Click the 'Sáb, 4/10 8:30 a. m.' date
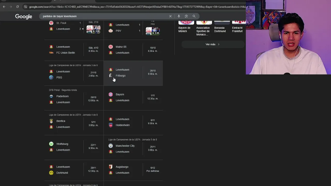 [x=93, y=49]
